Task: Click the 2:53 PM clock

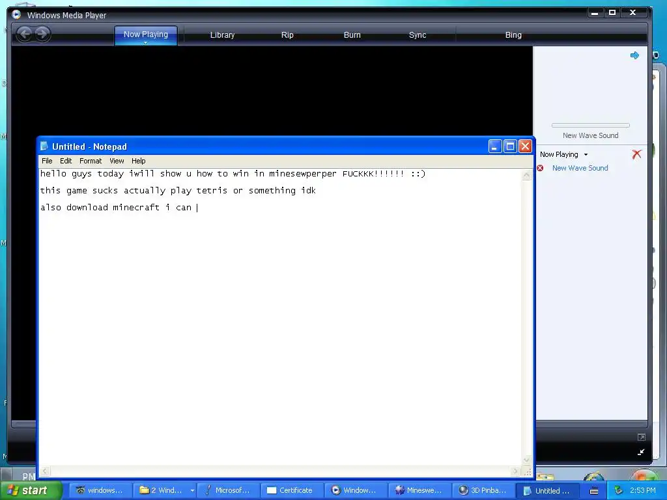Action: click(643, 490)
